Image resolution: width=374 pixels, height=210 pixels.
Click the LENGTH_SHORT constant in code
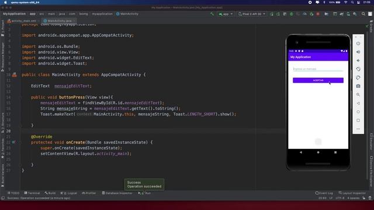coord(201,114)
